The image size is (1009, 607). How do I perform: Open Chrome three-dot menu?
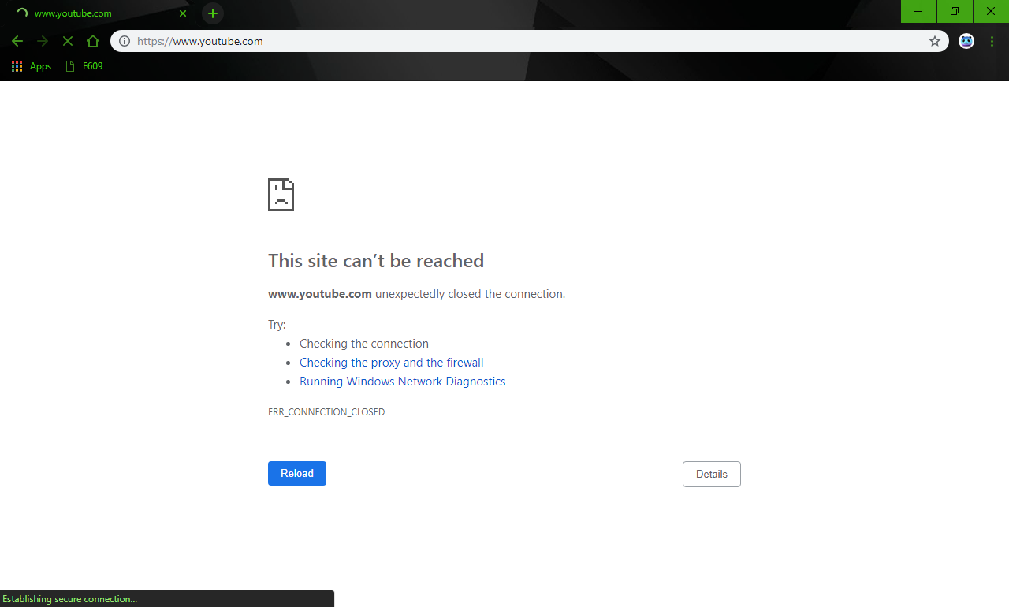coord(992,41)
